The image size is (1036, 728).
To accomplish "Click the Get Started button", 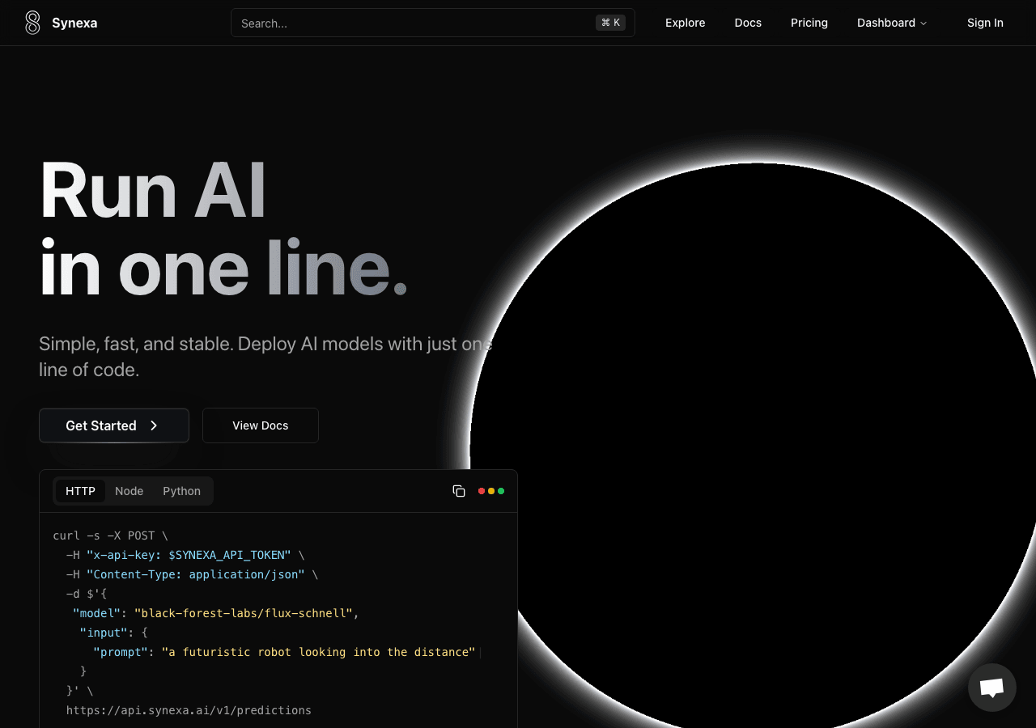I will coord(114,425).
